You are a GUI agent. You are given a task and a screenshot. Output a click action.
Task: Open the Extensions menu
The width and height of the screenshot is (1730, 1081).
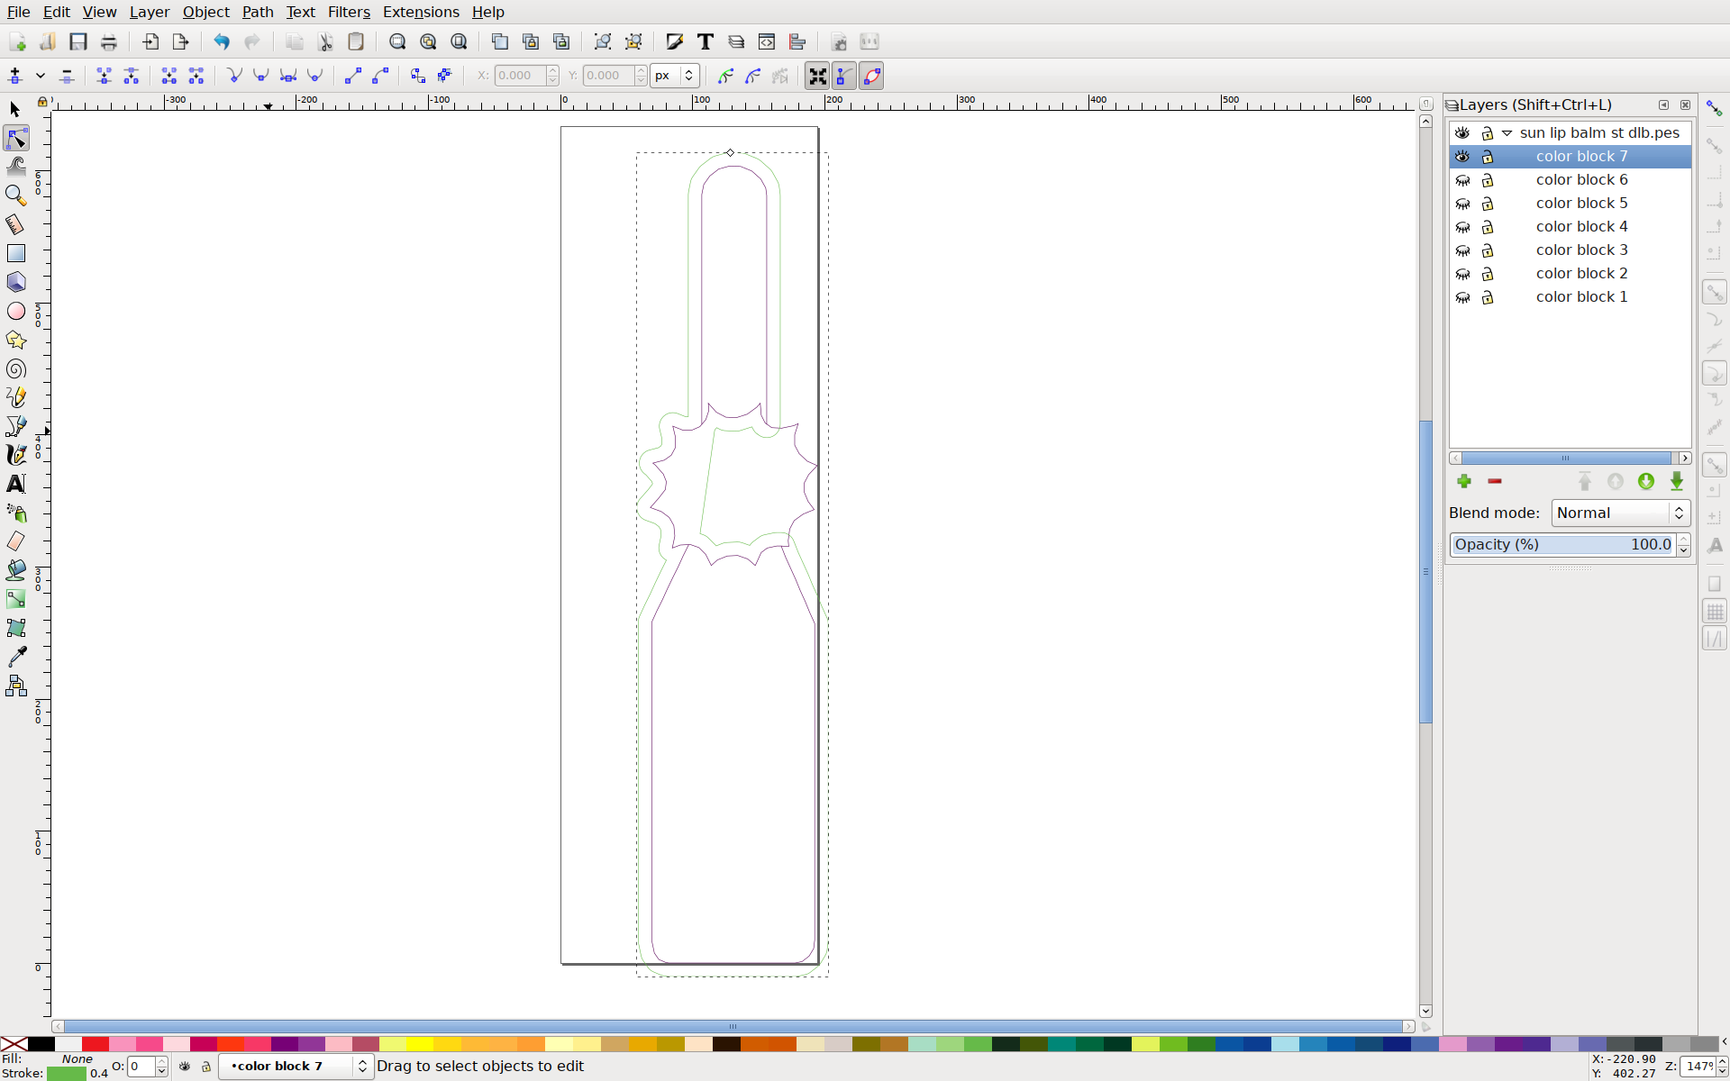tap(421, 12)
